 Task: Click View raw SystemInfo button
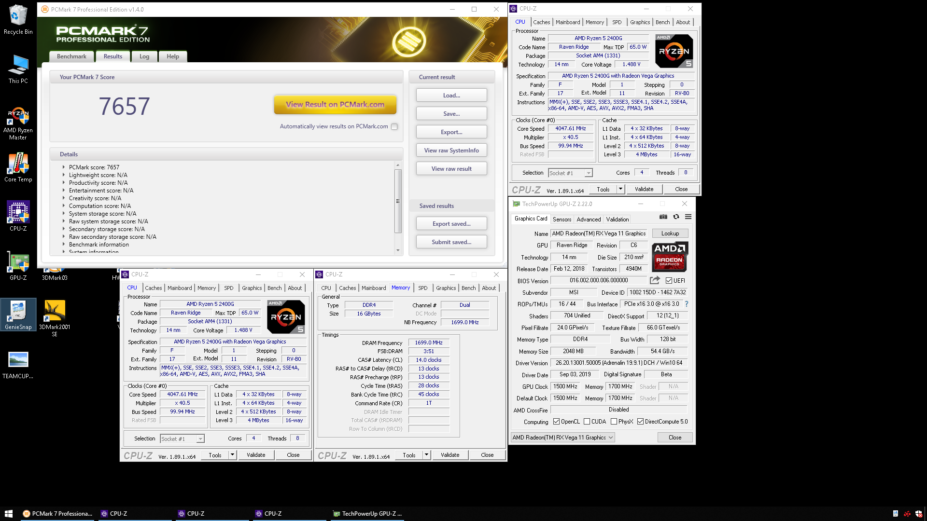(x=451, y=151)
